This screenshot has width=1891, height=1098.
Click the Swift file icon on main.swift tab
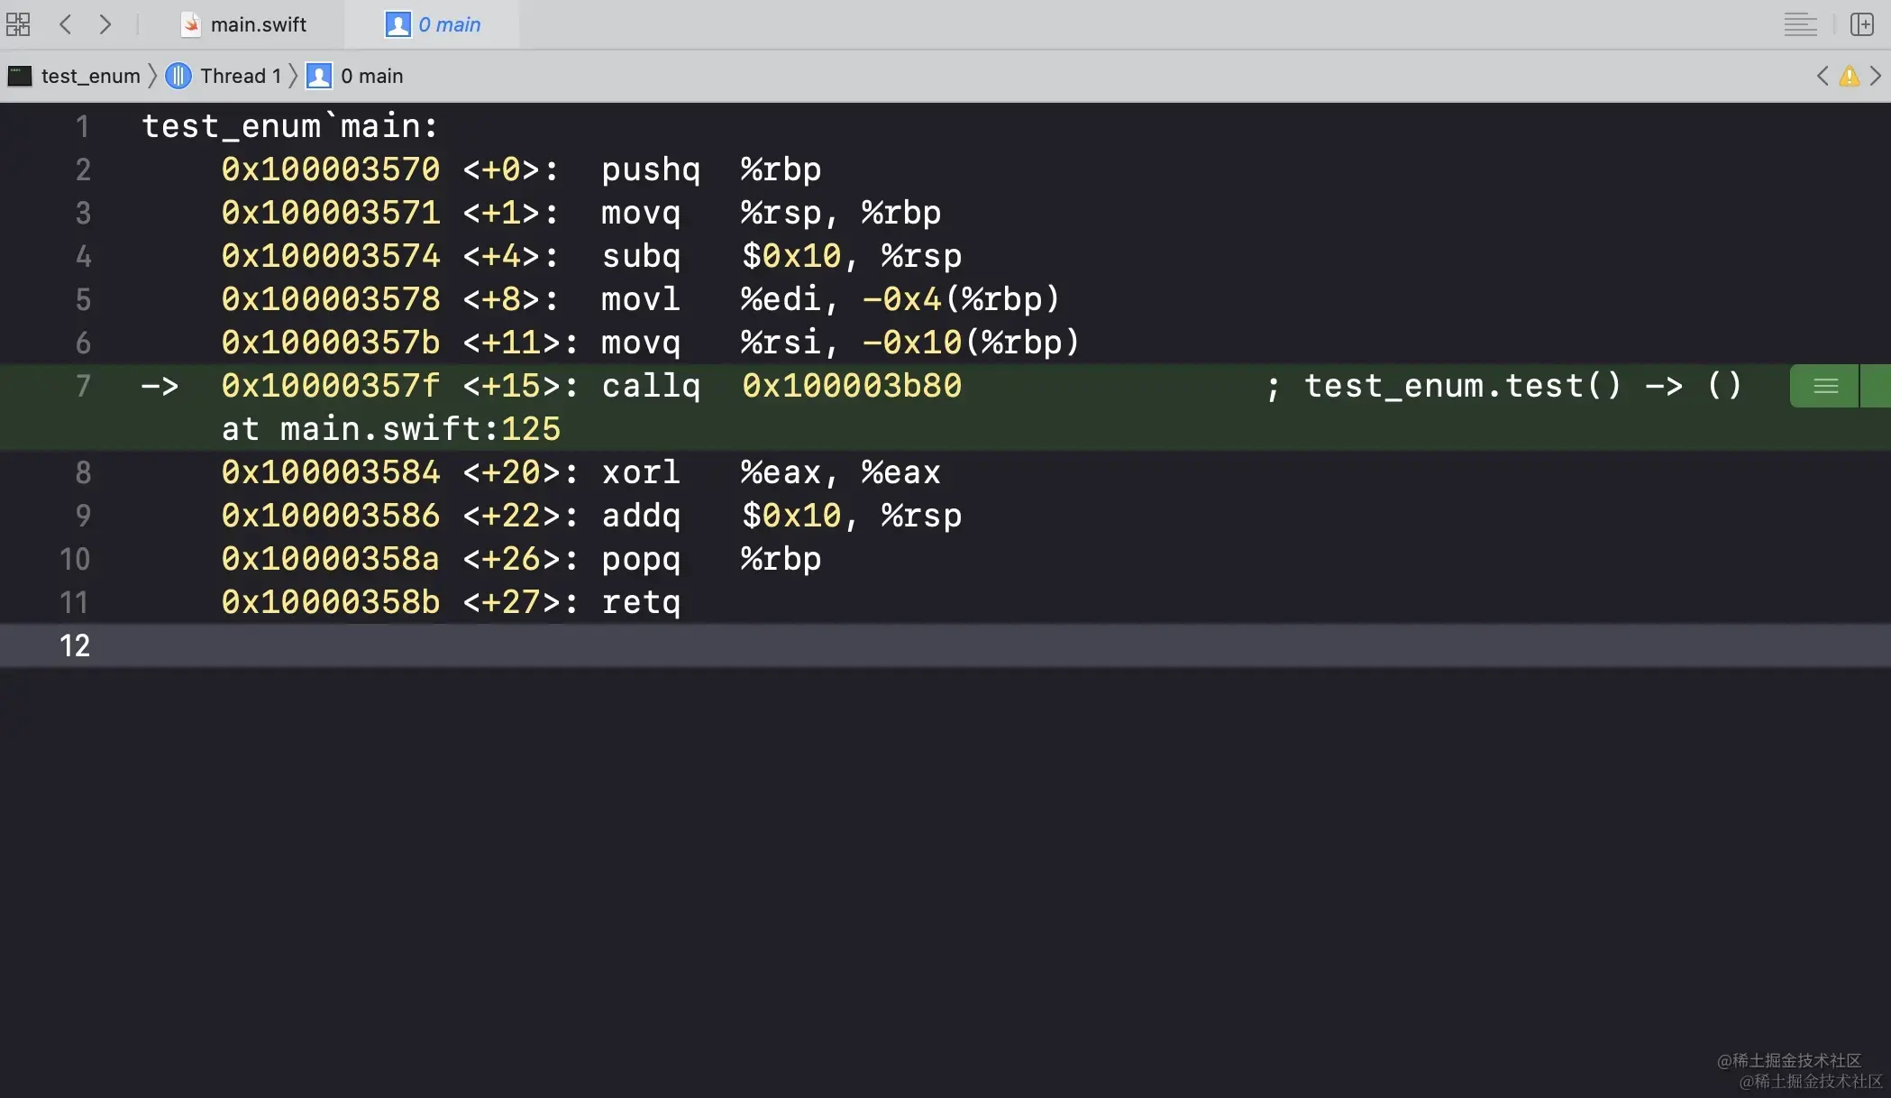pyautogui.click(x=191, y=24)
